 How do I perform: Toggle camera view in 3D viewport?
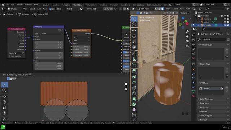(187, 41)
